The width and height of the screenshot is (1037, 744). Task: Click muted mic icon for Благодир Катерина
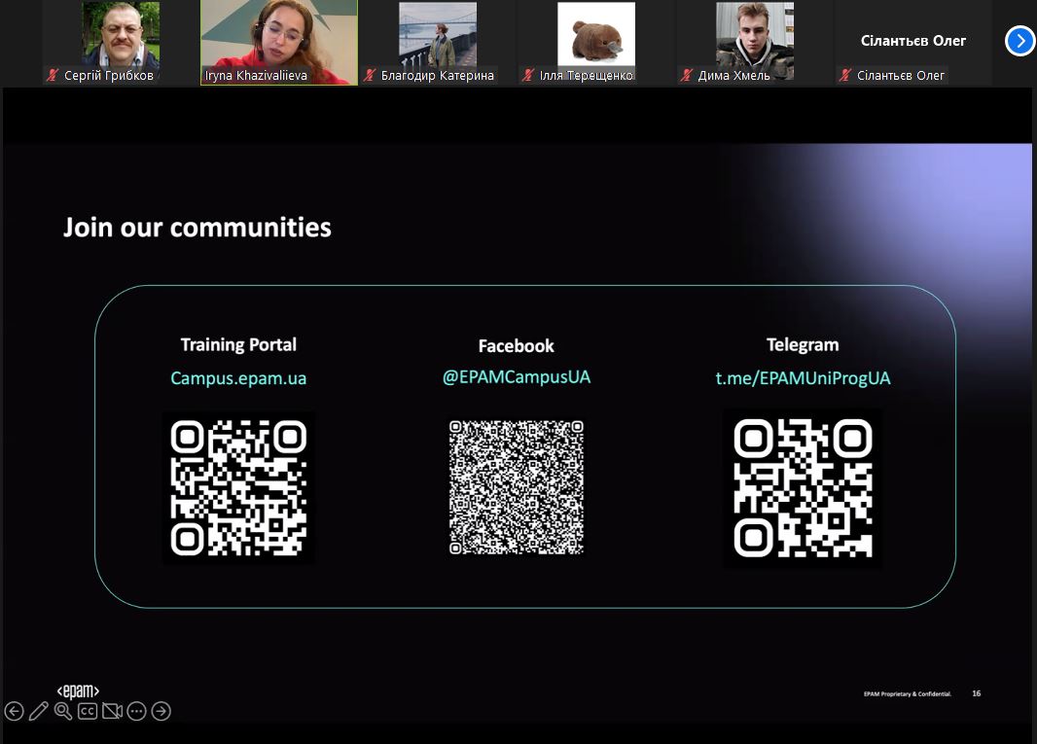coord(370,75)
